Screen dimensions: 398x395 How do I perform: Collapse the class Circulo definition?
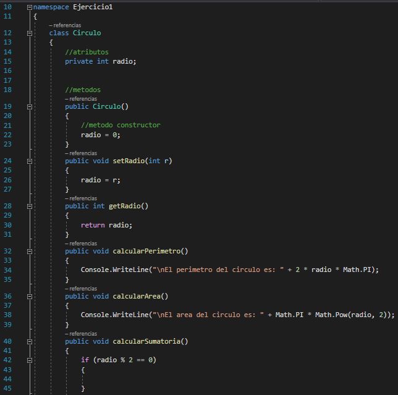click(x=30, y=33)
